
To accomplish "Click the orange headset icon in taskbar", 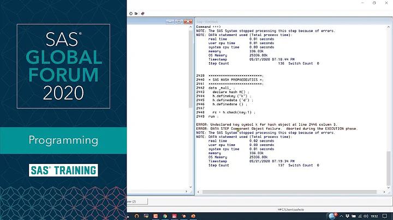I will (x=136, y=216).
